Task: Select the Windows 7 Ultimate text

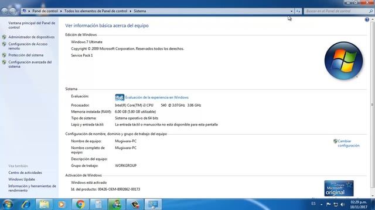Action: click(x=87, y=42)
